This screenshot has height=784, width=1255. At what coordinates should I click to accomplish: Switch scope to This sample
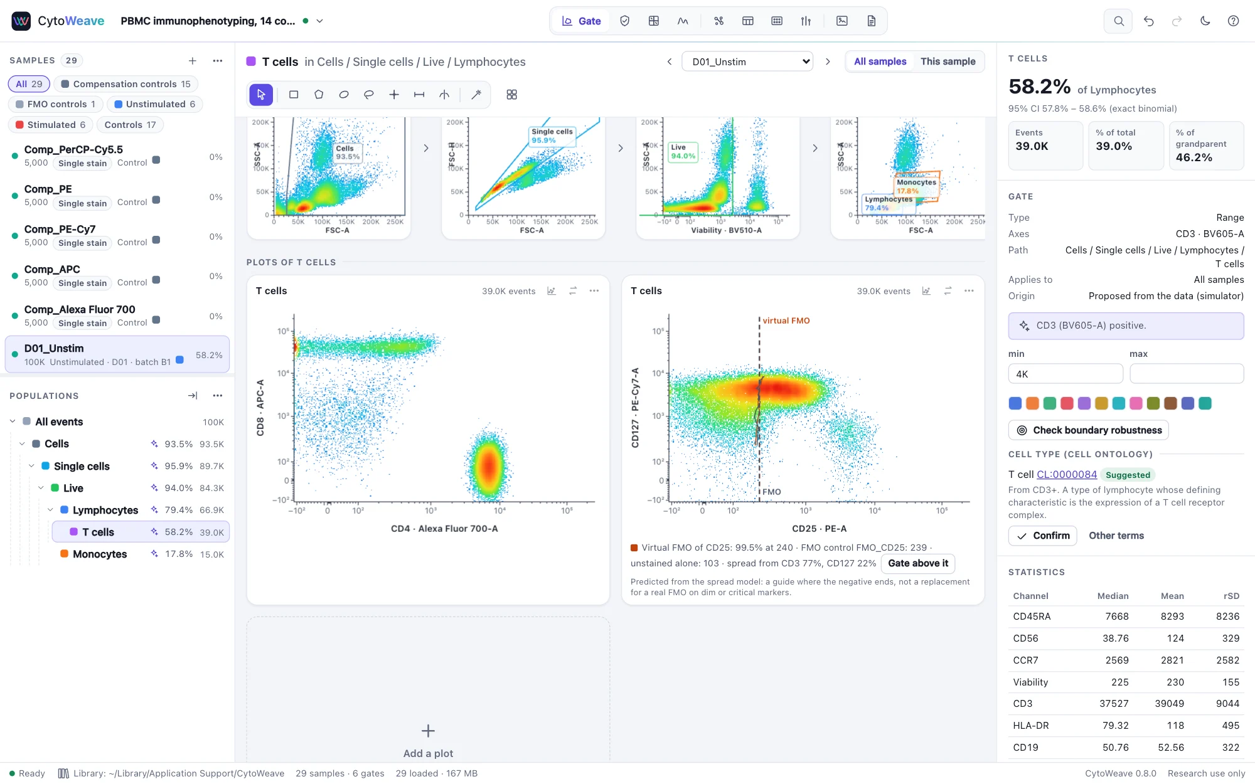pos(948,61)
